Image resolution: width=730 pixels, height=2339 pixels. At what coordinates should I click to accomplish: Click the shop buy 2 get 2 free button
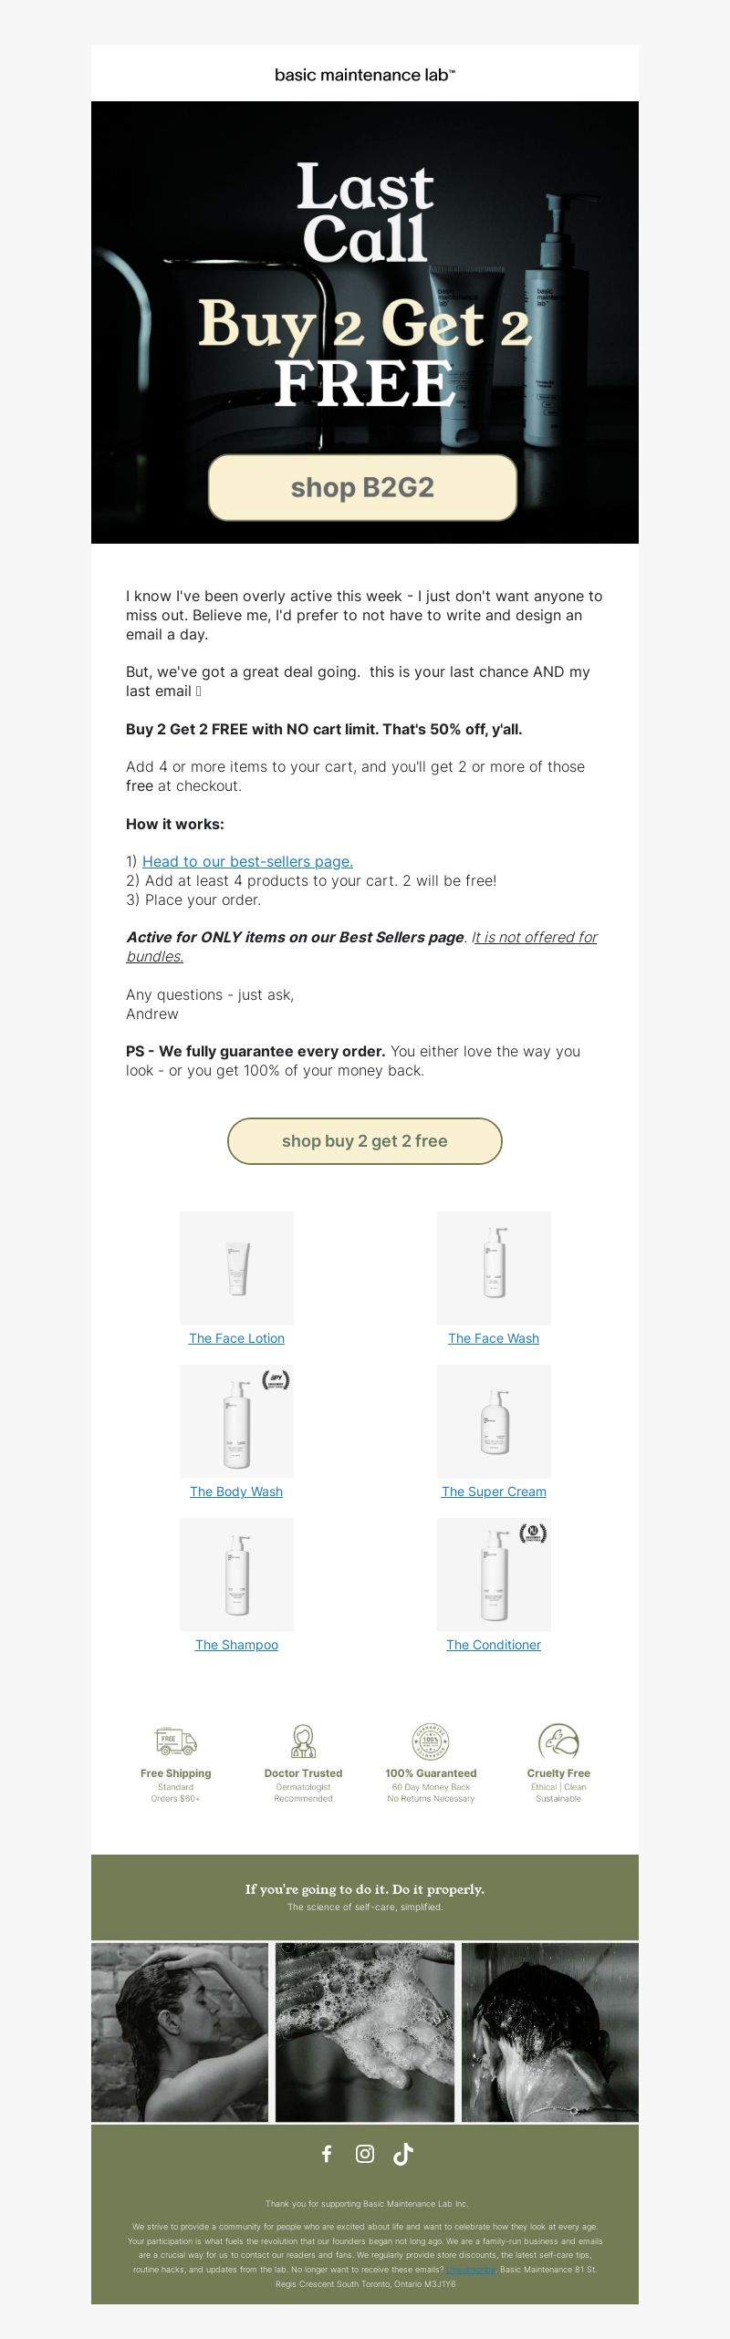(x=365, y=1140)
